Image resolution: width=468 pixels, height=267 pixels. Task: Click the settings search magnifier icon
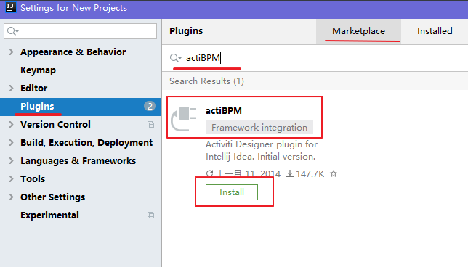(12, 31)
